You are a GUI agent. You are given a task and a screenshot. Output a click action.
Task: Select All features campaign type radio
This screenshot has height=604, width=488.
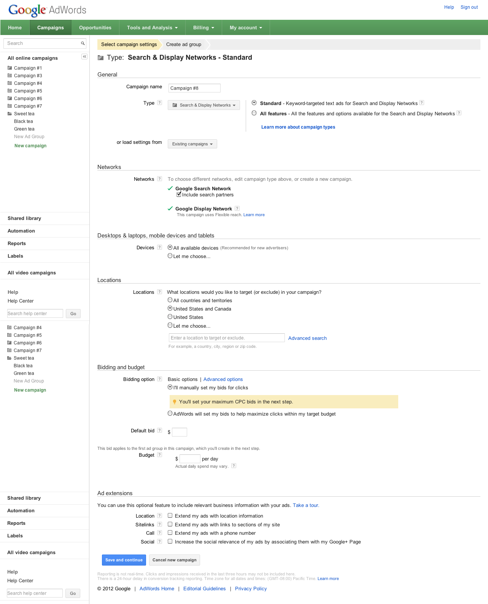[254, 113]
